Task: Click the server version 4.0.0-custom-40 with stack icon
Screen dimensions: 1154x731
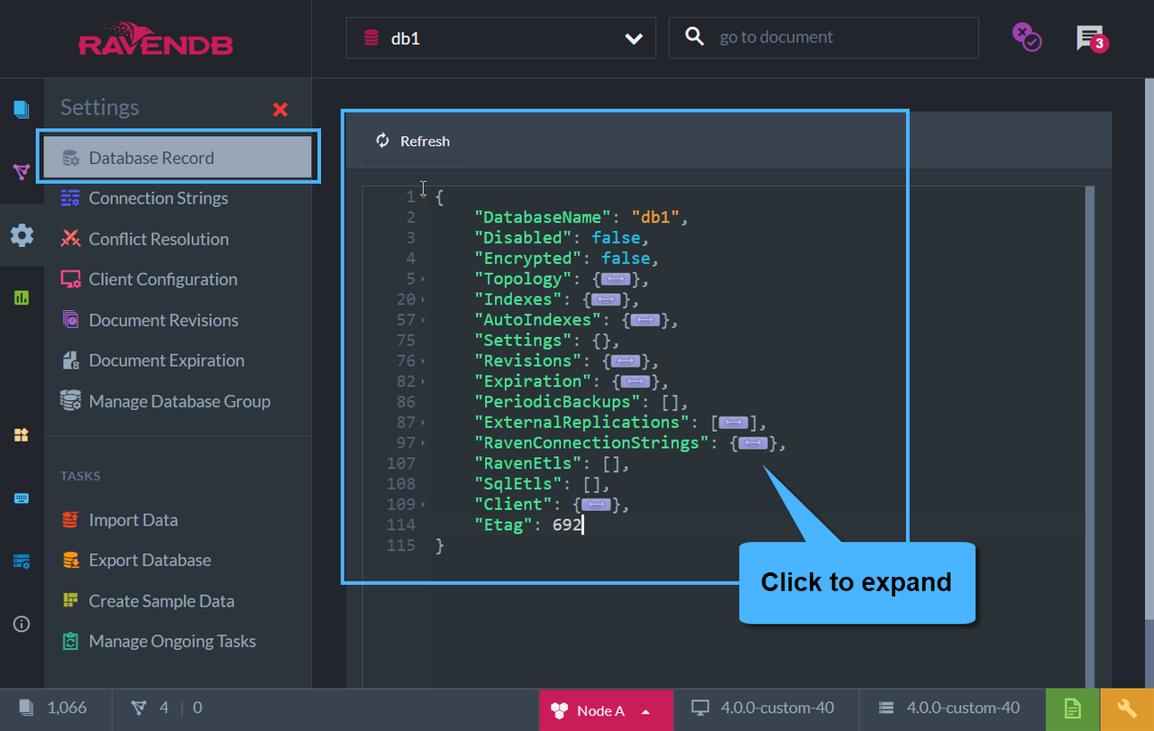Action: pos(950,708)
